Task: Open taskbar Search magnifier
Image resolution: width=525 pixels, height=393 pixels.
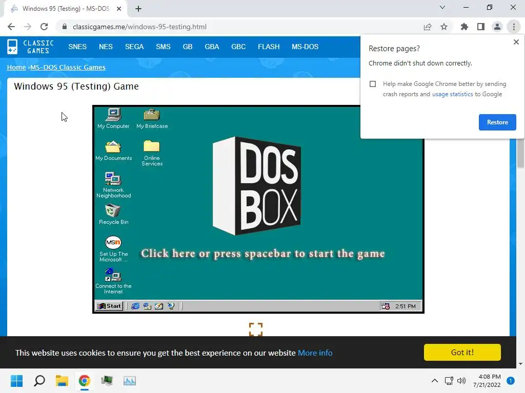Action: [39, 381]
